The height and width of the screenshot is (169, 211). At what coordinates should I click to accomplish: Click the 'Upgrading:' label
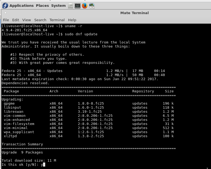(12, 99)
